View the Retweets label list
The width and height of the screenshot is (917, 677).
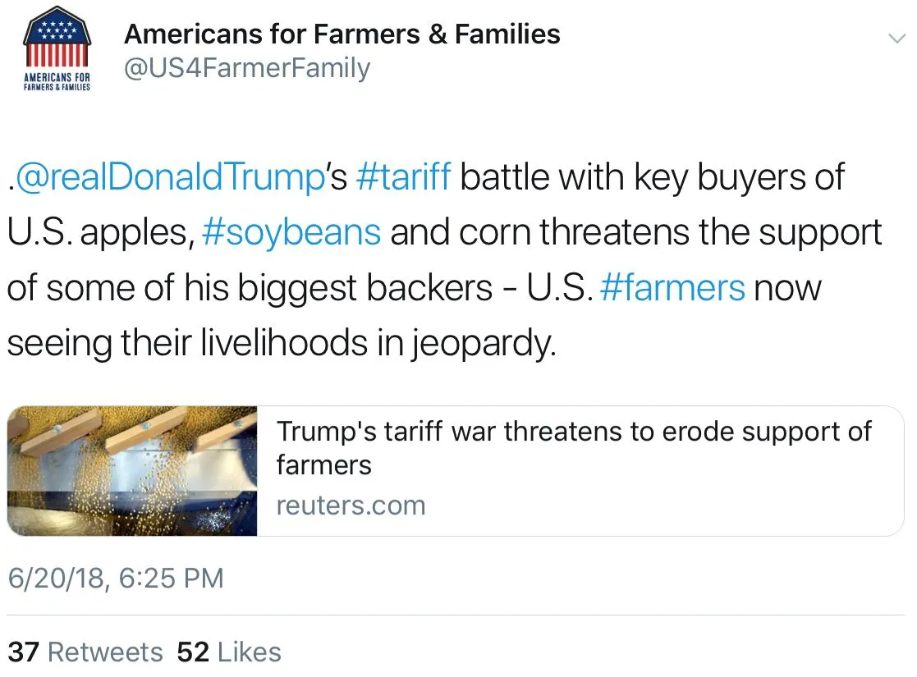click(105, 652)
